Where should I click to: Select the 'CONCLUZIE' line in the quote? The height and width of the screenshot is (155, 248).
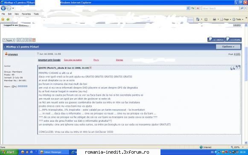click(x=76, y=132)
